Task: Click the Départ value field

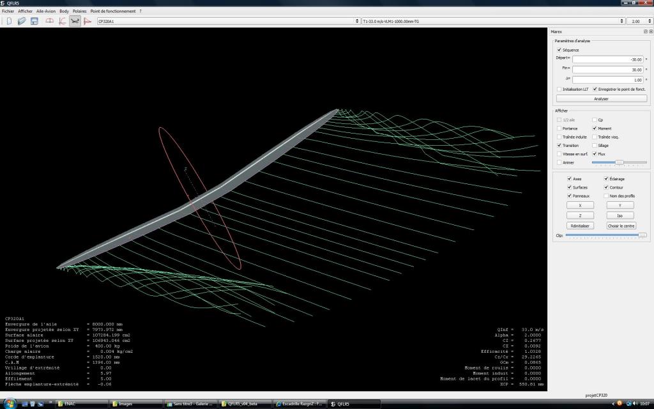Action: point(608,59)
